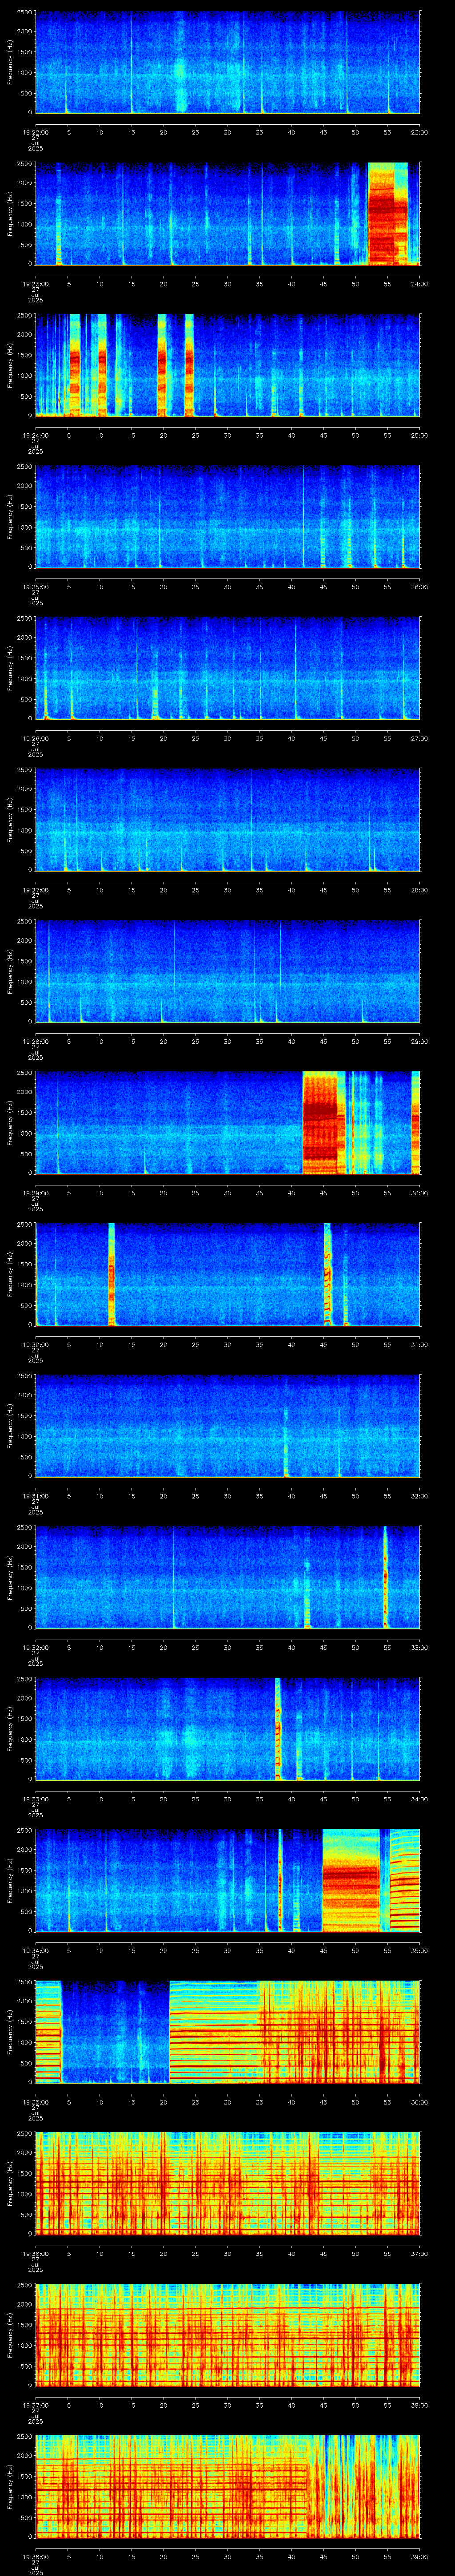Select the spectrogram panel beginning at 19:22:00
This screenshot has width=455, height=2576.
(x=227, y=62)
